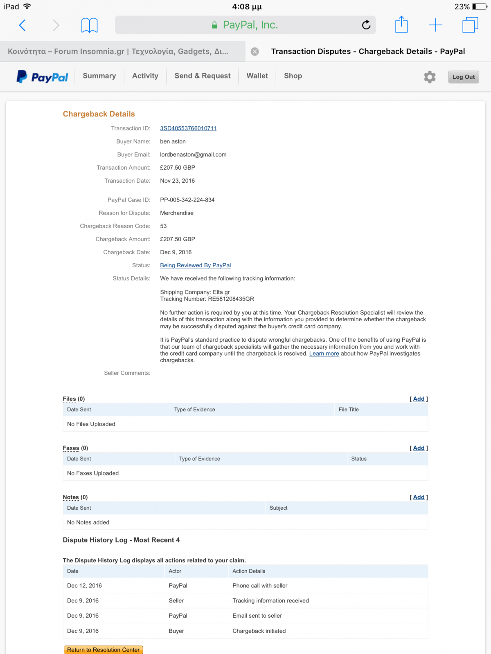Click Tracking information received entry
491x654 pixels.
pos(270,600)
